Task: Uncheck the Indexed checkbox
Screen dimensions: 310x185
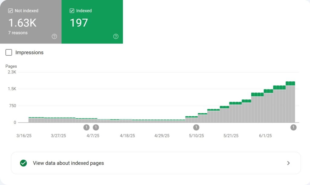Action: tap(72, 10)
